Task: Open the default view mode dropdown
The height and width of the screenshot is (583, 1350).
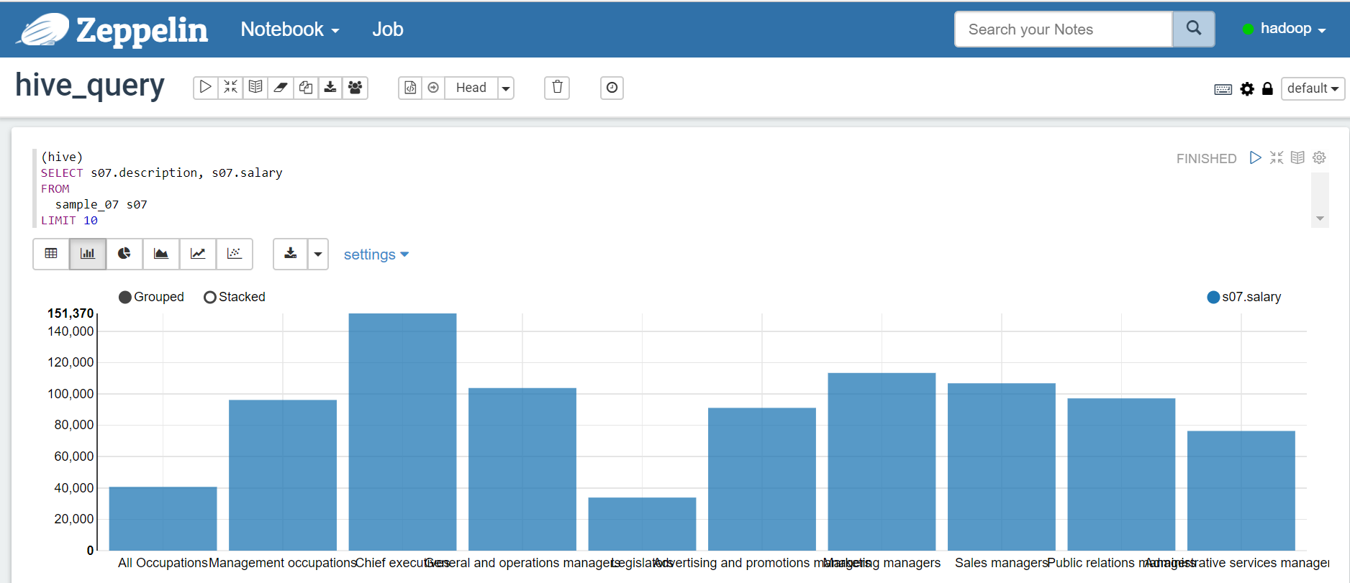Action: 1313,88
